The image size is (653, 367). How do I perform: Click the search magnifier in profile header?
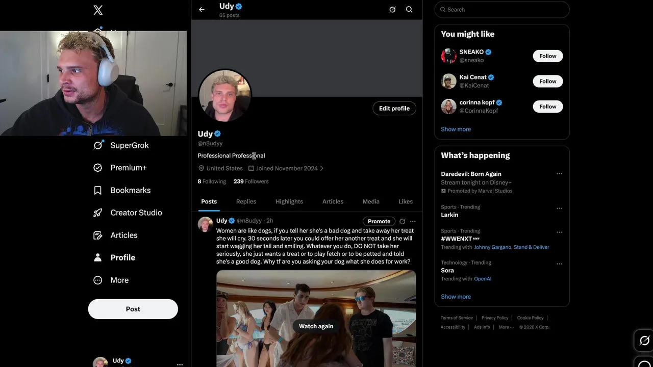coord(409,9)
